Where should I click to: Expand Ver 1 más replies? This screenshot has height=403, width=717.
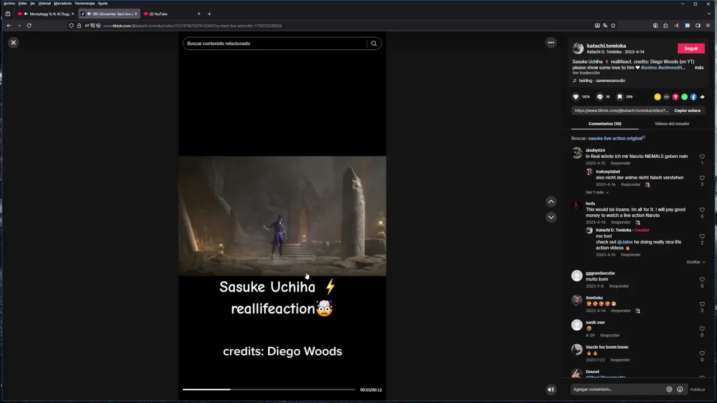tap(597, 193)
